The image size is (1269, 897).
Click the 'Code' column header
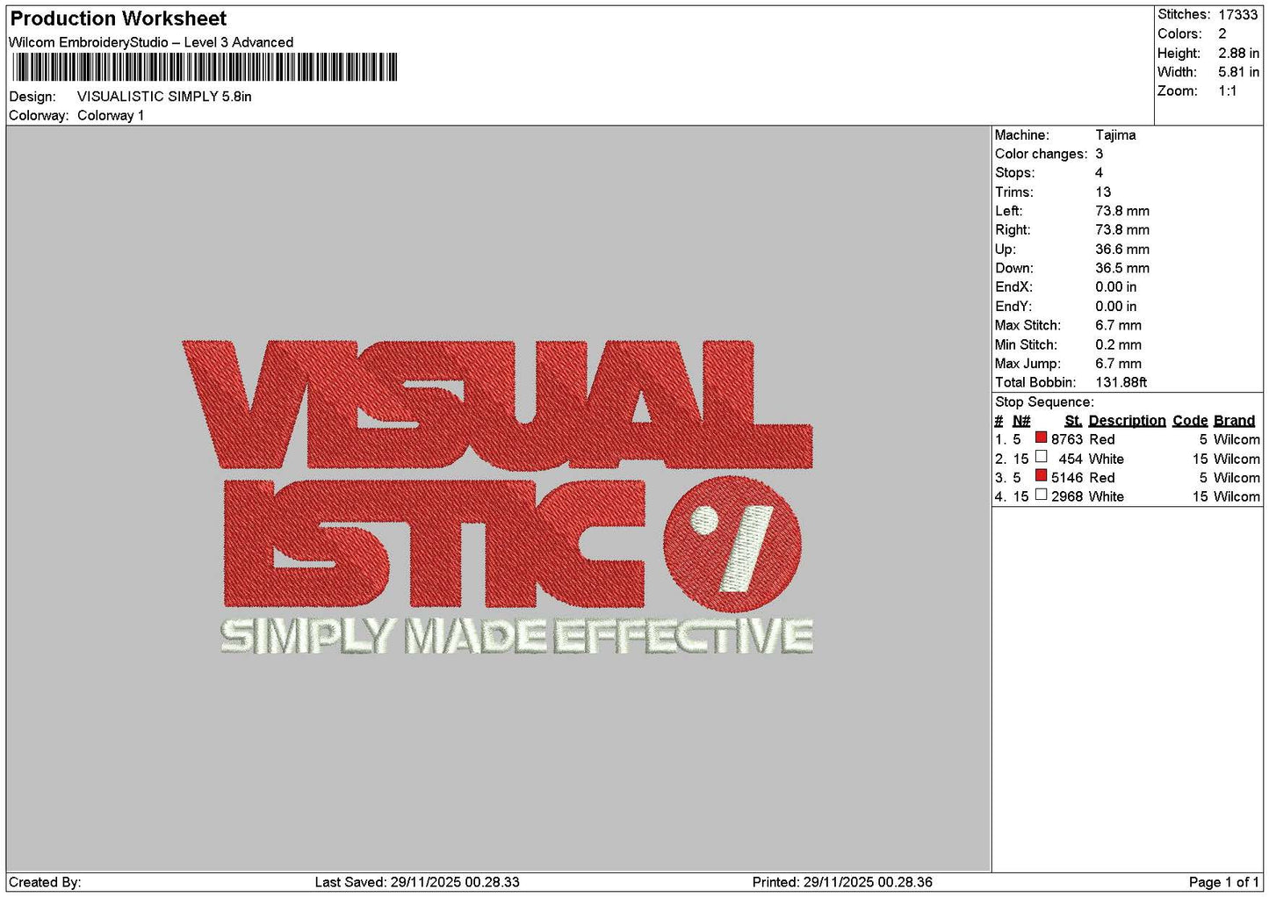point(1191,422)
